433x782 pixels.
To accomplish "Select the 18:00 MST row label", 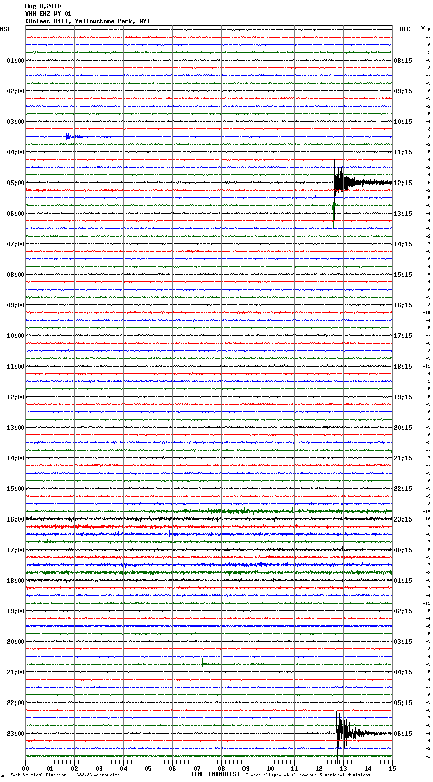I will tap(16, 581).
